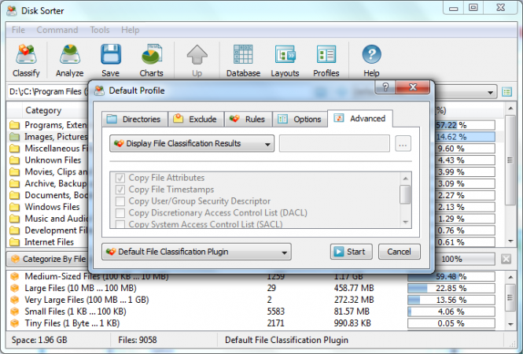523x354 pixels.
Task: Click the Start button
Action: pos(352,252)
